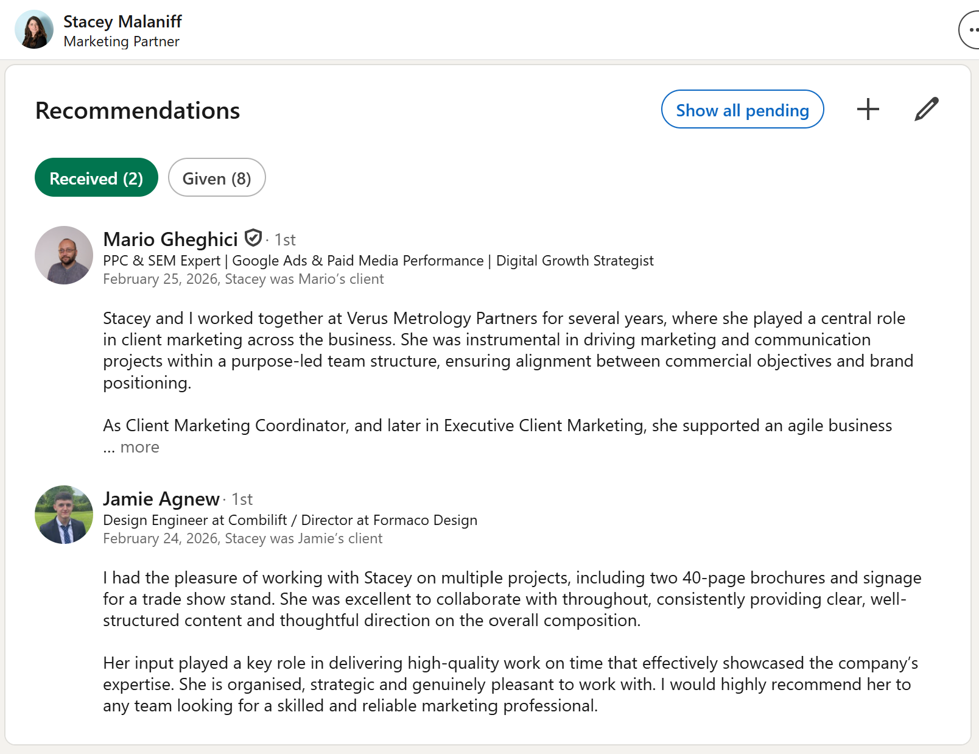Open Jamie Agnew's profile name link
The image size is (979, 754).
pos(161,499)
